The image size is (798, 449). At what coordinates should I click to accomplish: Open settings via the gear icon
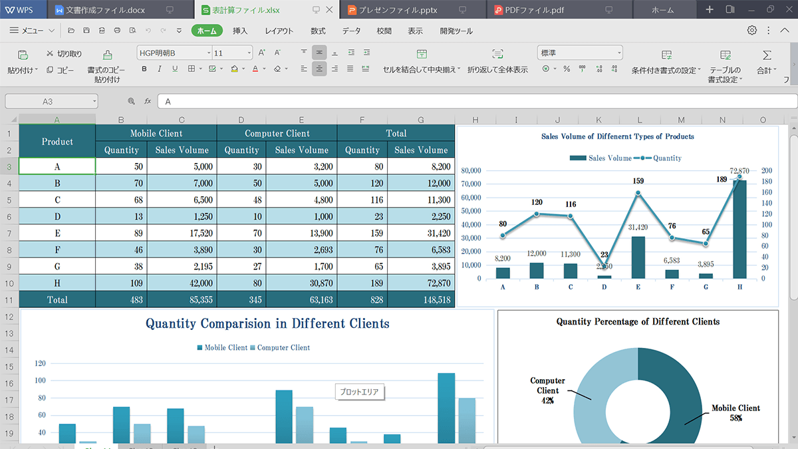pyautogui.click(x=752, y=31)
